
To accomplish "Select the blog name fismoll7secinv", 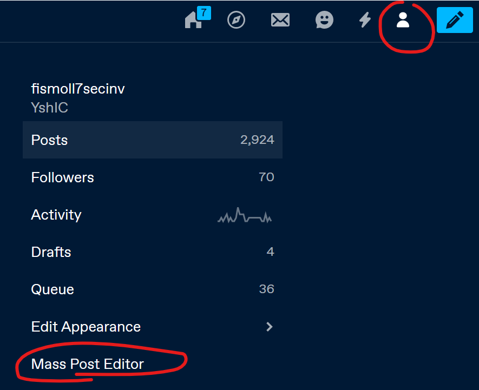I will [77, 89].
